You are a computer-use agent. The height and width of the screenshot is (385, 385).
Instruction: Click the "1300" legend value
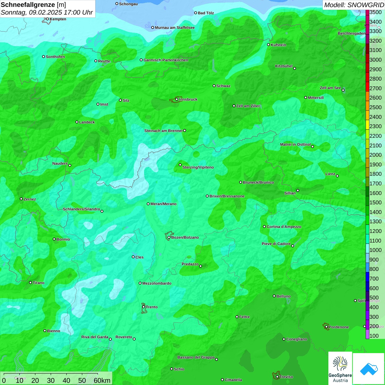(x=376, y=221)
